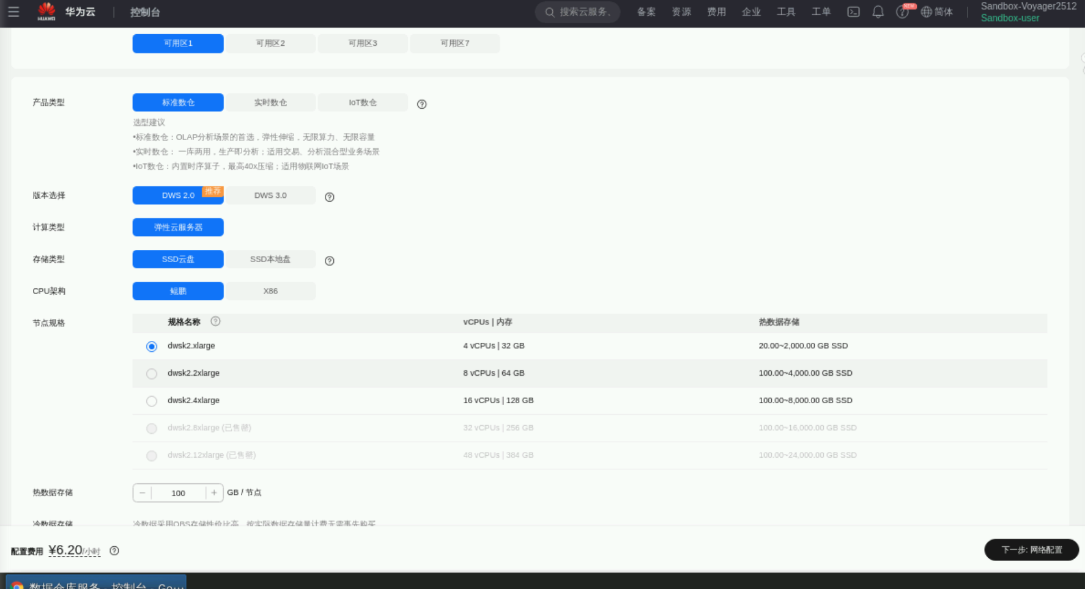Show help for 存储类型 options
Image resolution: width=1085 pixels, height=589 pixels.
(x=329, y=260)
